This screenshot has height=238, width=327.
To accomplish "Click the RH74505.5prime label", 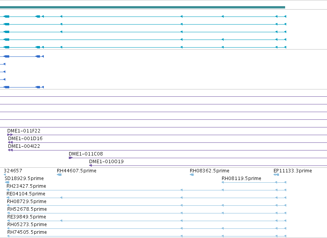I will (27, 233).
